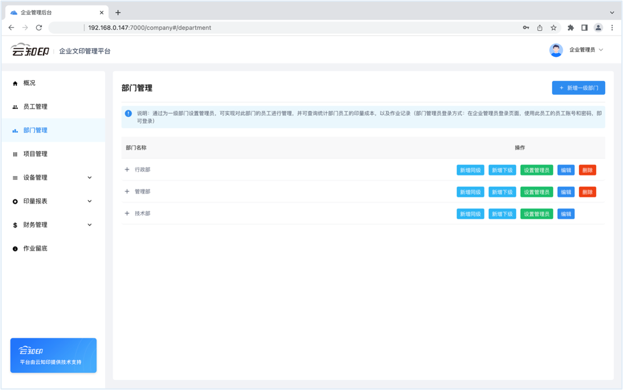Expand the 技术部 department row

(x=127, y=214)
